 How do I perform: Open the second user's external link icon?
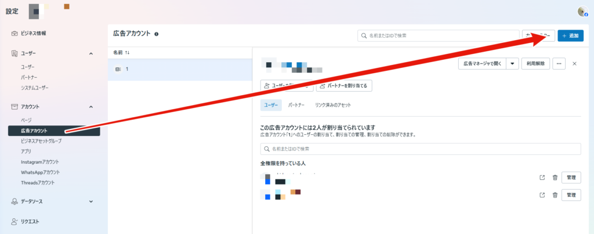pyautogui.click(x=542, y=195)
